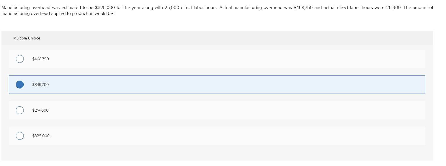Select the topmost unfilled radio button

(20, 59)
